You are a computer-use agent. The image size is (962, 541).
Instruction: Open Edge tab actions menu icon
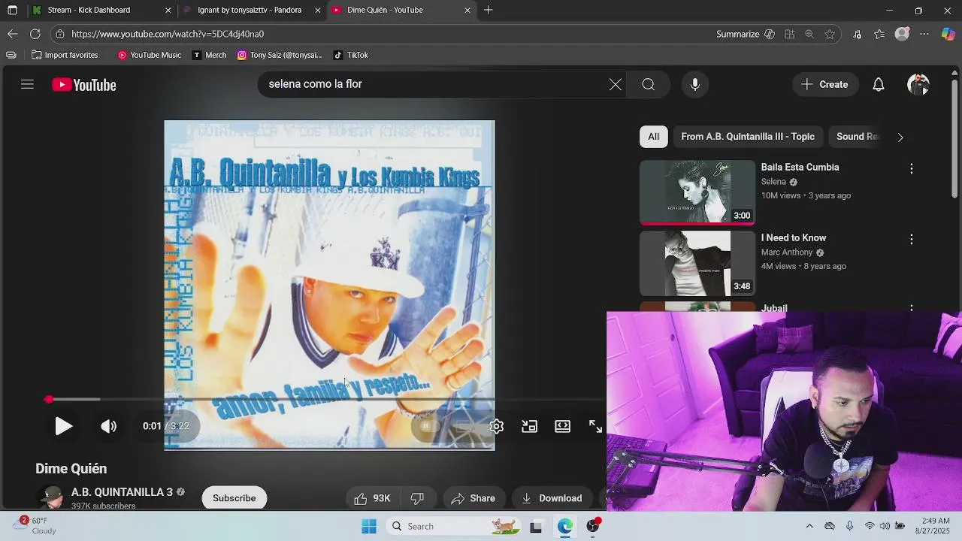tap(12, 10)
